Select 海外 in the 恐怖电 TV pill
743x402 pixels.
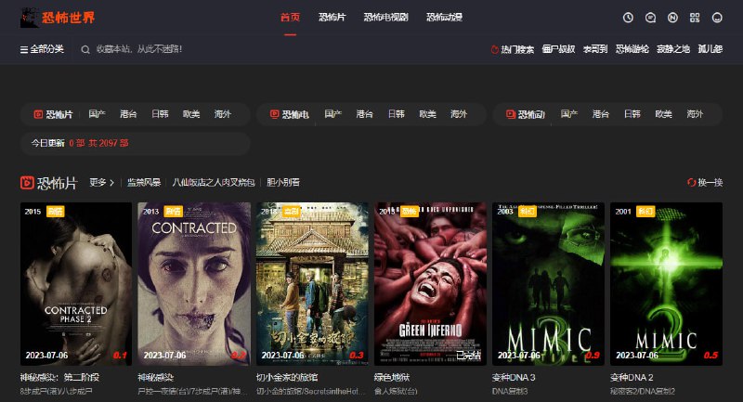pos(459,114)
